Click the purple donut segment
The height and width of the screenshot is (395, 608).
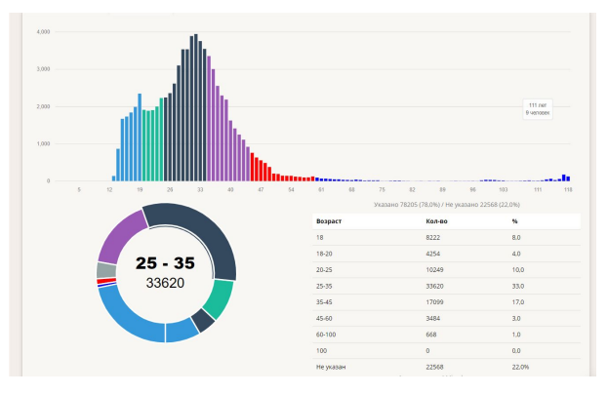tap(120, 238)
